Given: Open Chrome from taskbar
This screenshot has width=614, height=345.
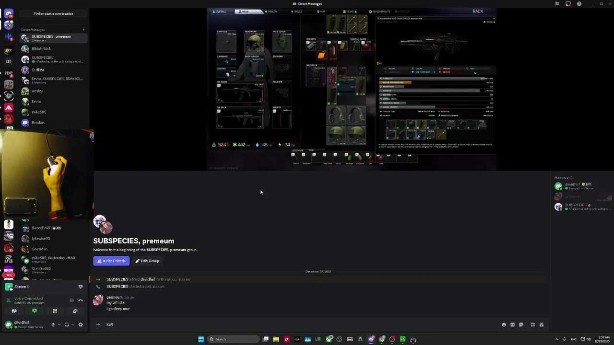Looking at the screenshot, I should click(382, 339).
